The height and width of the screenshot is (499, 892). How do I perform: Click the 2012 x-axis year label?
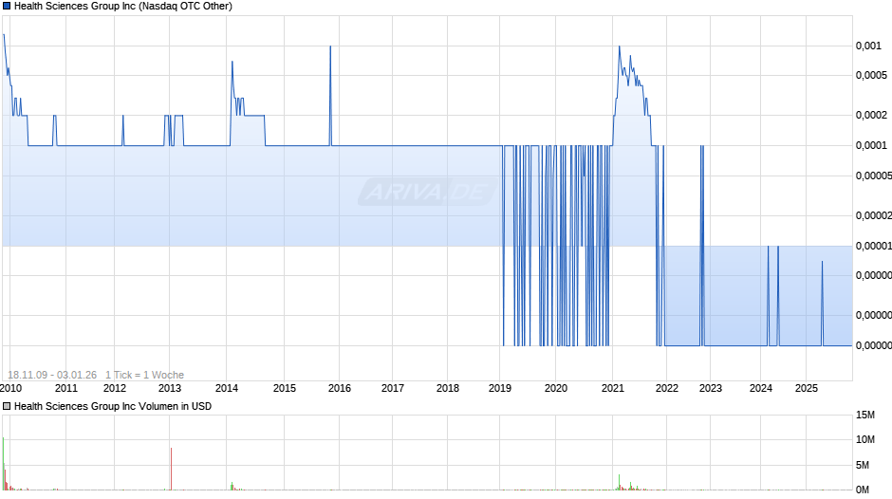pyautogui.click(x=114, y=388)
